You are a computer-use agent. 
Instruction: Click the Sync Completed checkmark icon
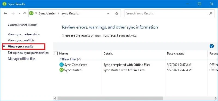[61, 64]
